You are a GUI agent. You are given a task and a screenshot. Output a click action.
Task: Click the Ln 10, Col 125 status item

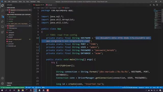[x=130, y=87]
